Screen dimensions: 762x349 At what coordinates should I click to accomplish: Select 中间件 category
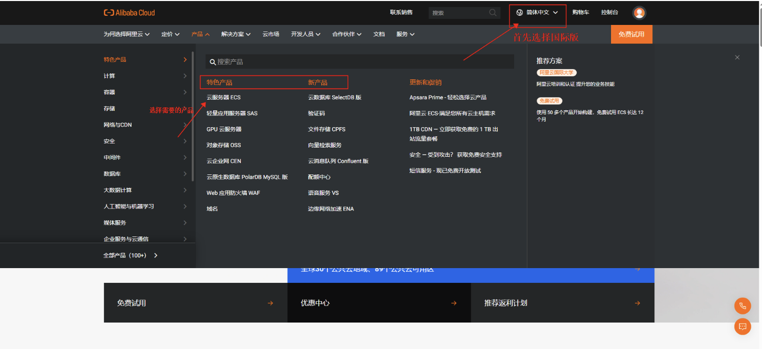click(145, 157)
